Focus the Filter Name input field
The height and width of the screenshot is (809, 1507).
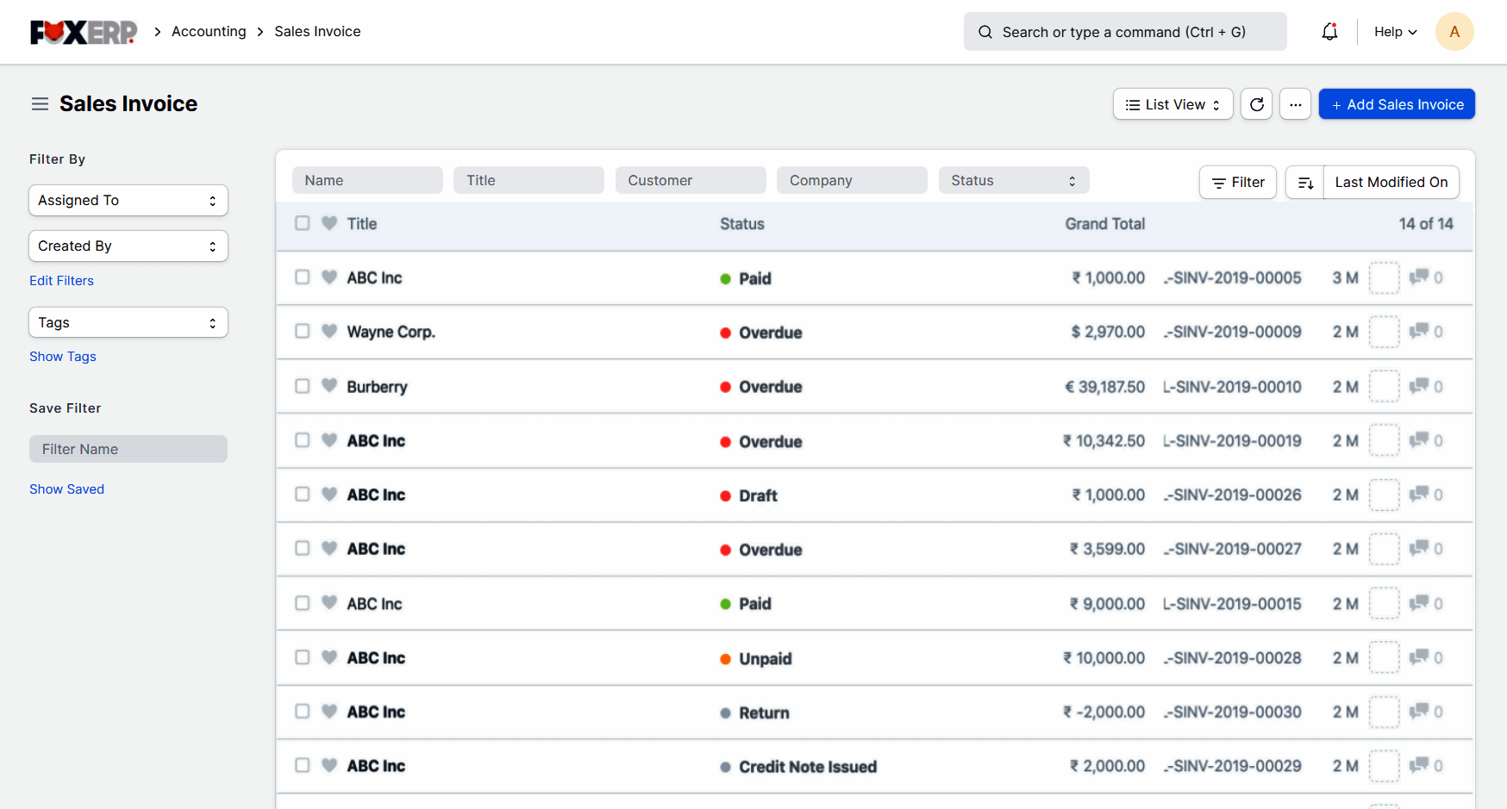pos(128,449)
